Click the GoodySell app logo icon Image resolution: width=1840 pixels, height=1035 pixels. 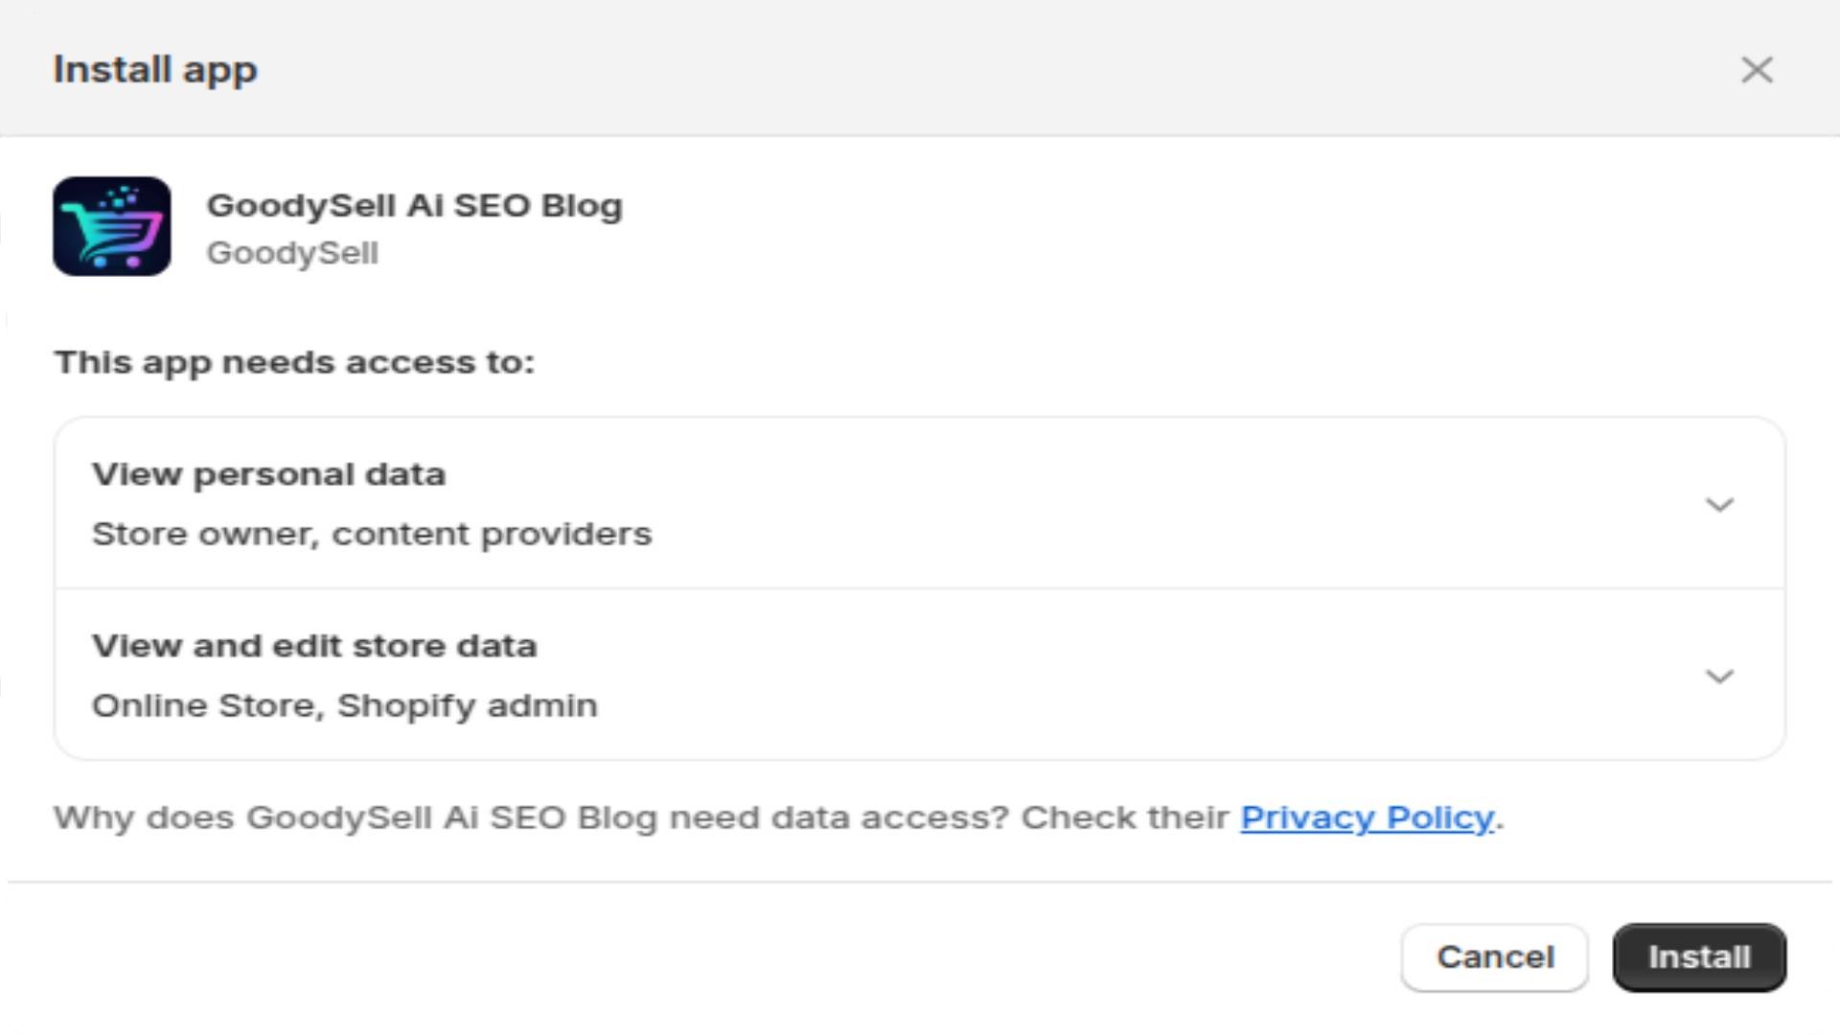coord(112,226)
